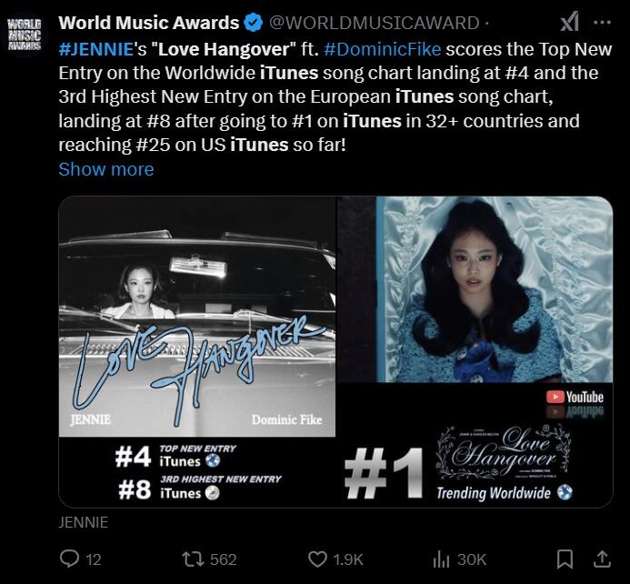Click the blue verified badge
The height and width of the screenshot is (584, 630).
(254, 23)
